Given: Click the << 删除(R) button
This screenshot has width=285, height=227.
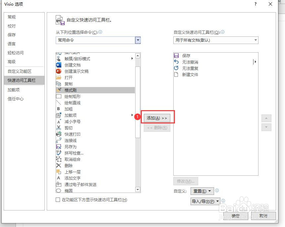Looking at the screenshot, I should 157,128.
